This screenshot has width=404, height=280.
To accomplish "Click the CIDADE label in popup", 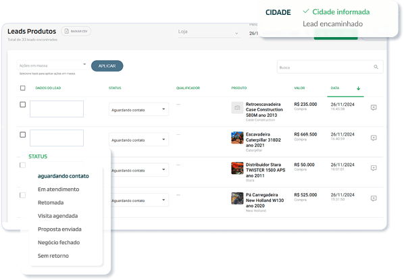I will (278, 12).
